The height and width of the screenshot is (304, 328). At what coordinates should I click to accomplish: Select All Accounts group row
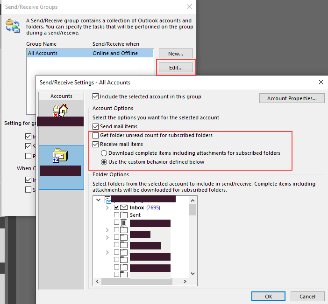click(x=90, y=53)
